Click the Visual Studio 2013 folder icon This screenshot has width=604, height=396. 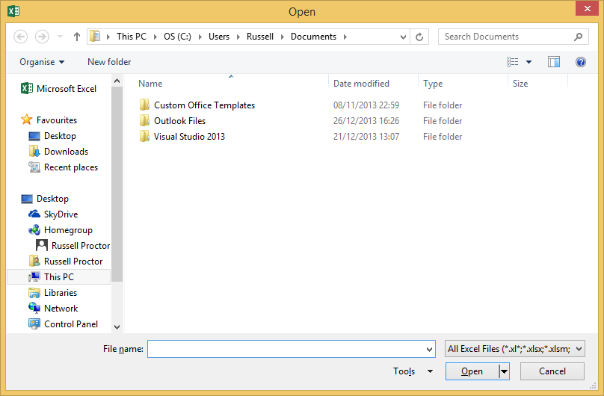144,136
